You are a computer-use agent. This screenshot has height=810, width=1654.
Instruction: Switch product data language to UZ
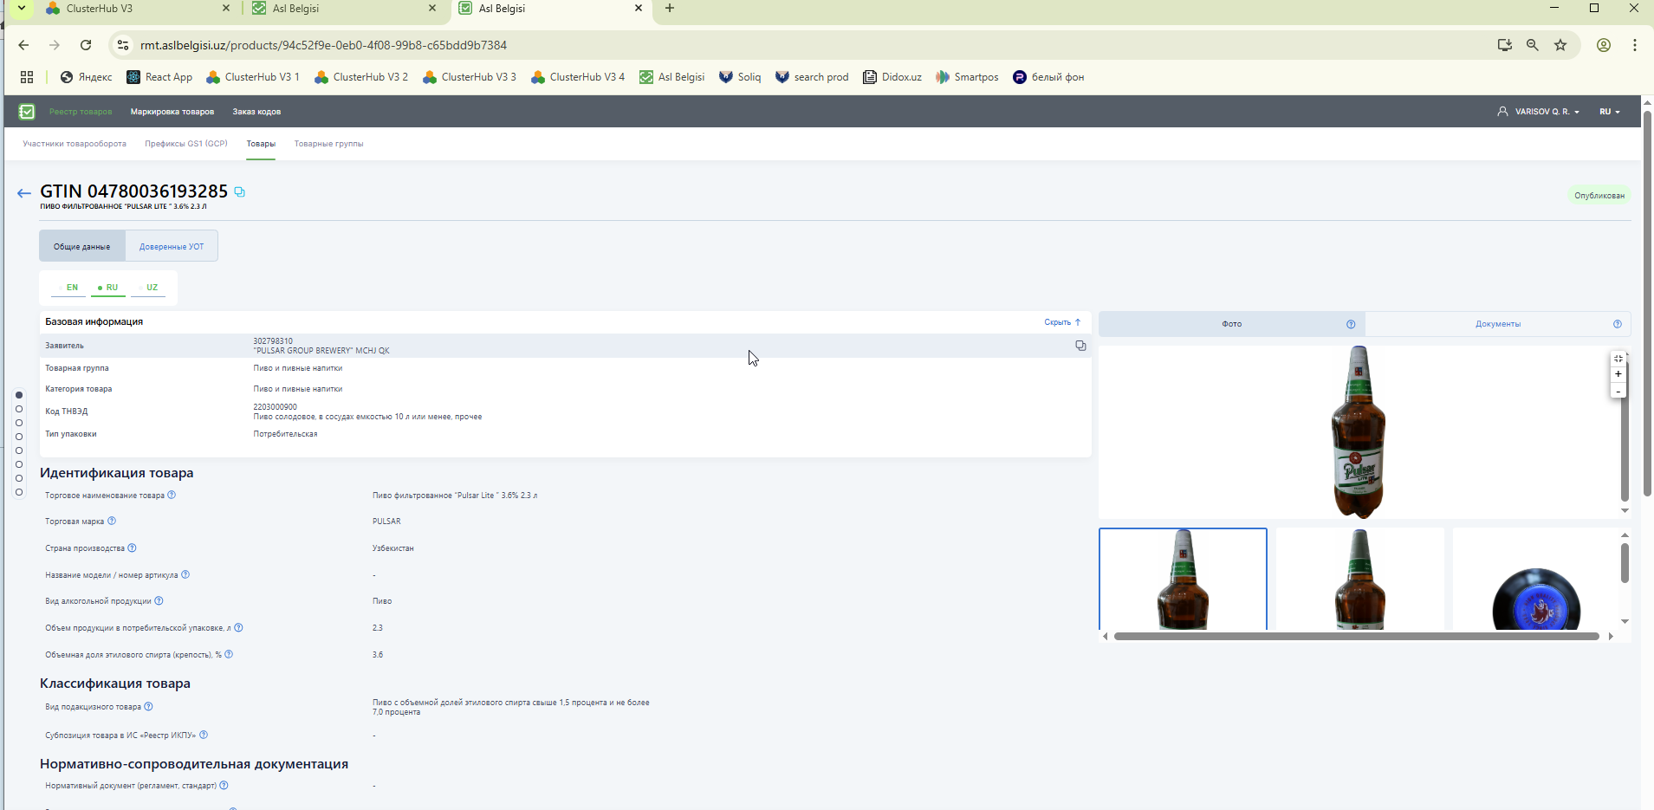click(x=149, y=288)
